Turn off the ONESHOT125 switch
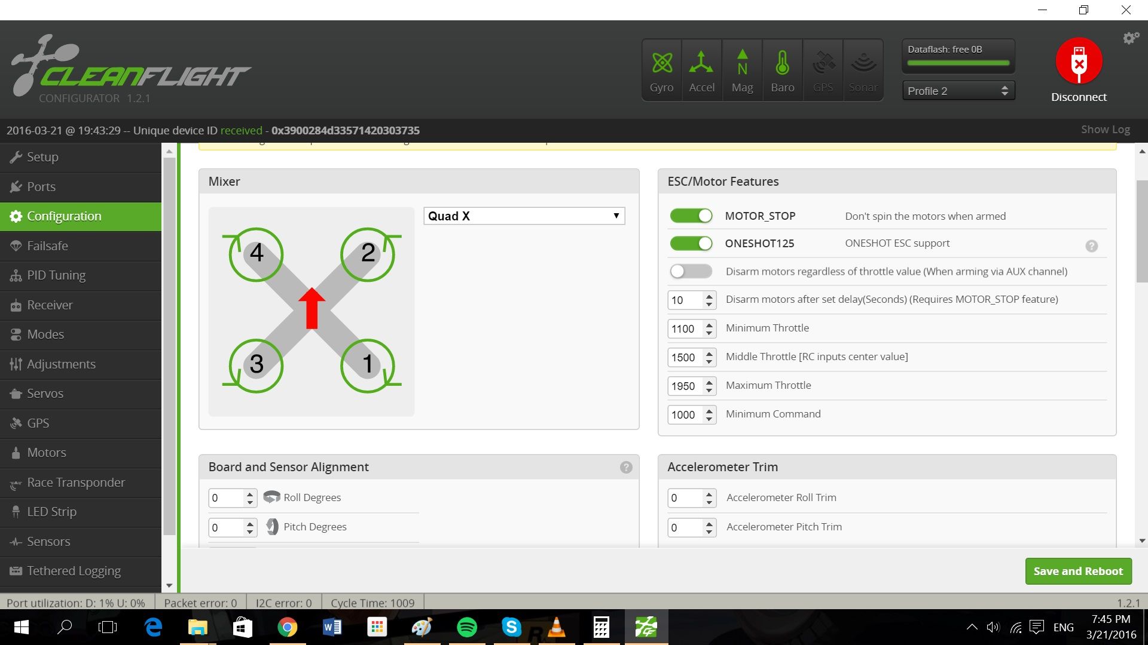This screenshot has height=645, width=1148. (691, 244)
